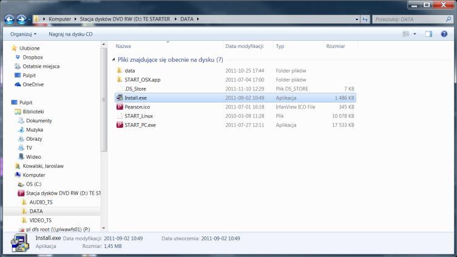Image resolution: width=457 pixels, height=257 pixels.
Task: Select the Pulpit tree root above Biblioteki
Action: click(x=25, y=102)
